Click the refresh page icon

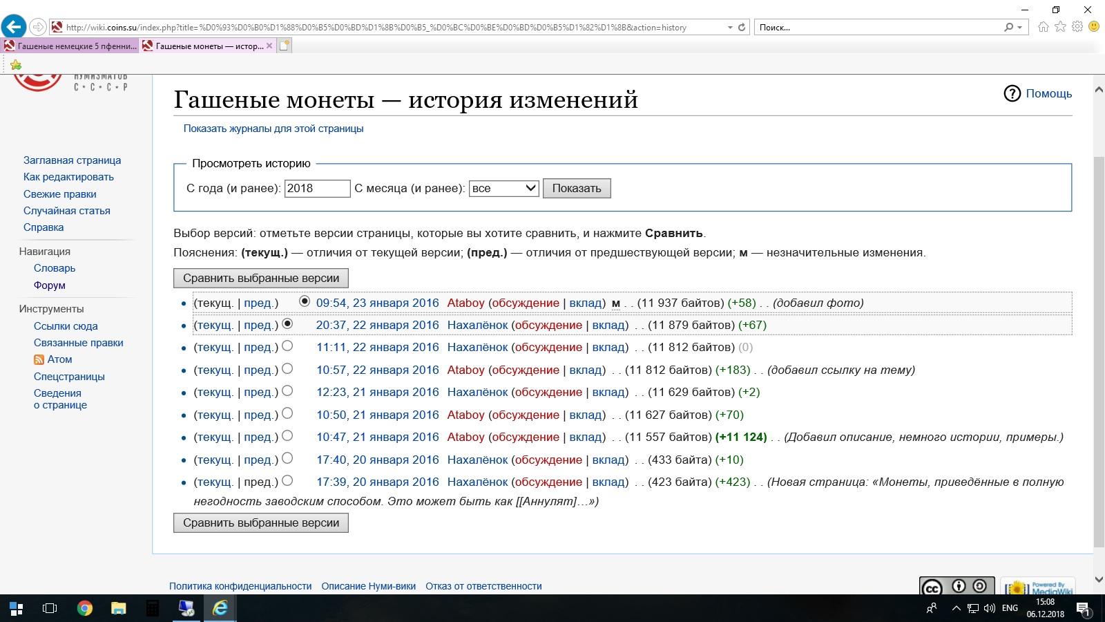[742, 28]
